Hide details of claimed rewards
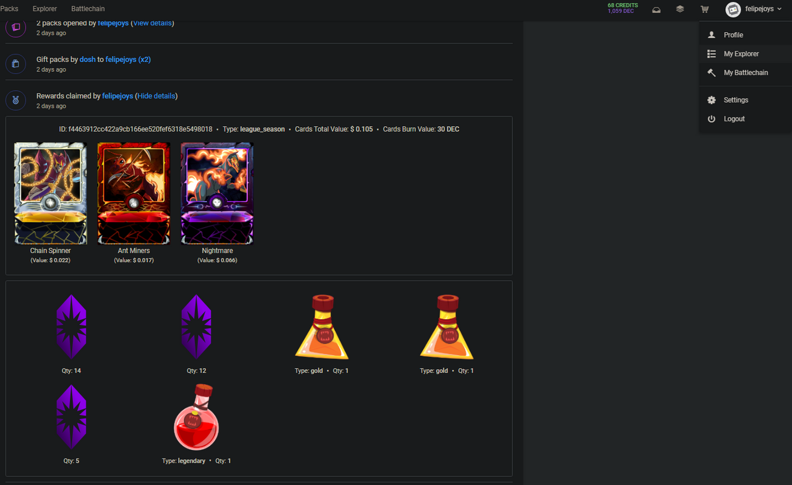This screenshot has width=792, height=485. tap(156, 96)
